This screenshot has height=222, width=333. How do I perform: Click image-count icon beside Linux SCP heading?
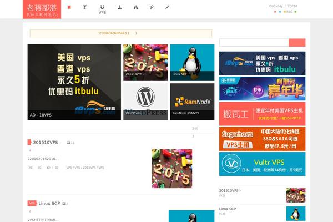click(64, 204)
